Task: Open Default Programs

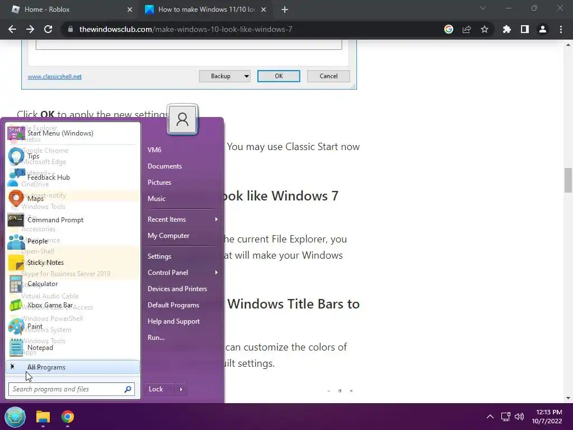Action: (173, 305)
